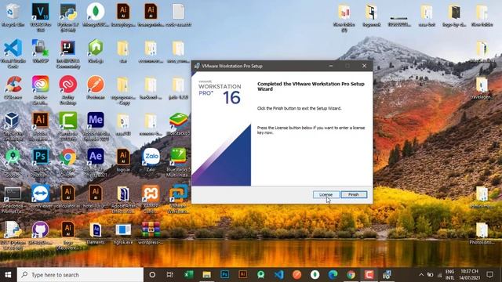The image size is (502, 282).
Task: Select the MongoDB Compass desktop shortcut
Action: point(96,15)
